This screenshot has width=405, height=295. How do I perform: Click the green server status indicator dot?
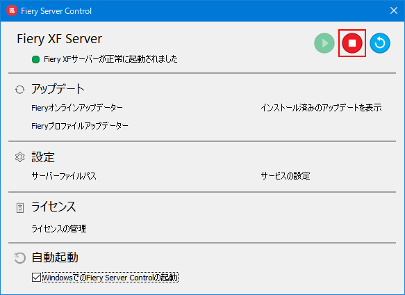coord(35,60)
